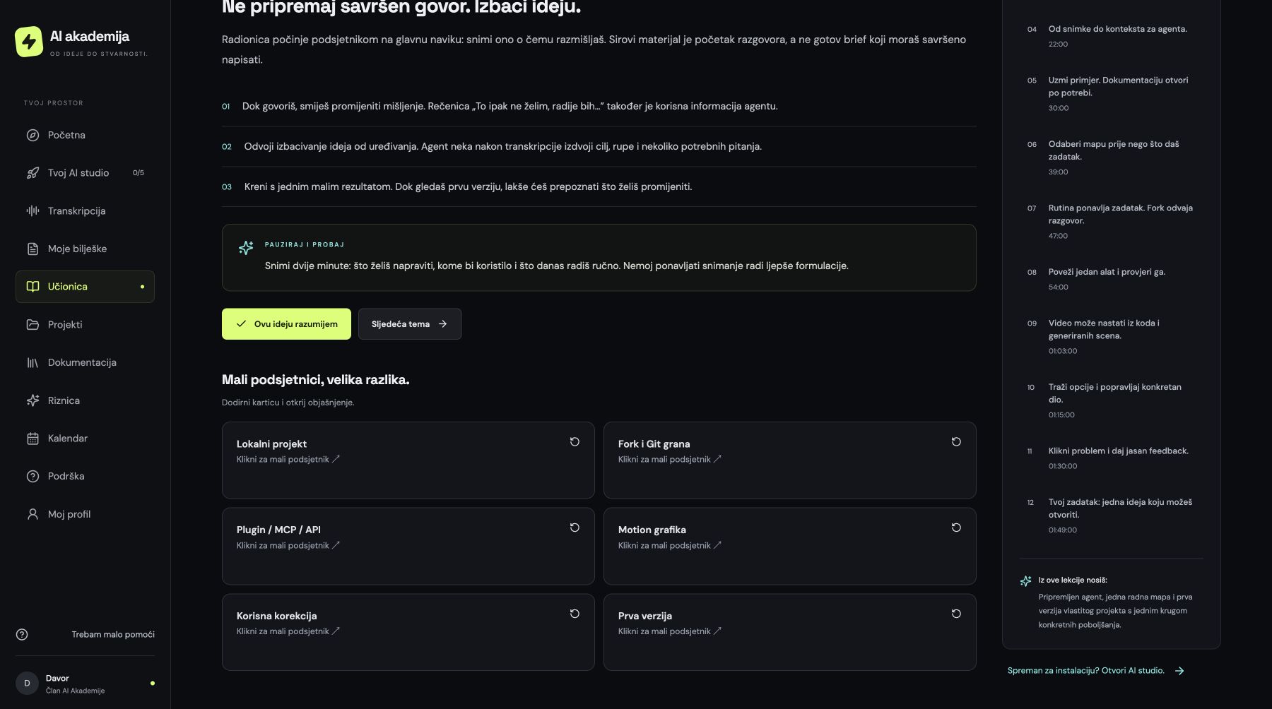Go to Sljedeća tema

tap(410, 324)
